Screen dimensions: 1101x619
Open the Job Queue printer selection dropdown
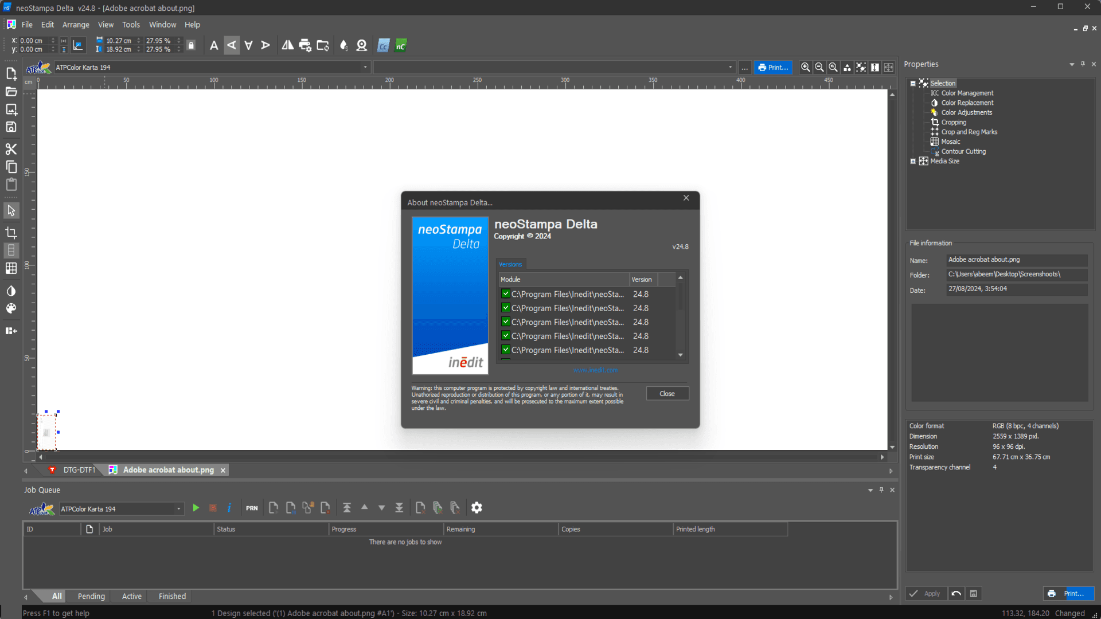(178, 508)
